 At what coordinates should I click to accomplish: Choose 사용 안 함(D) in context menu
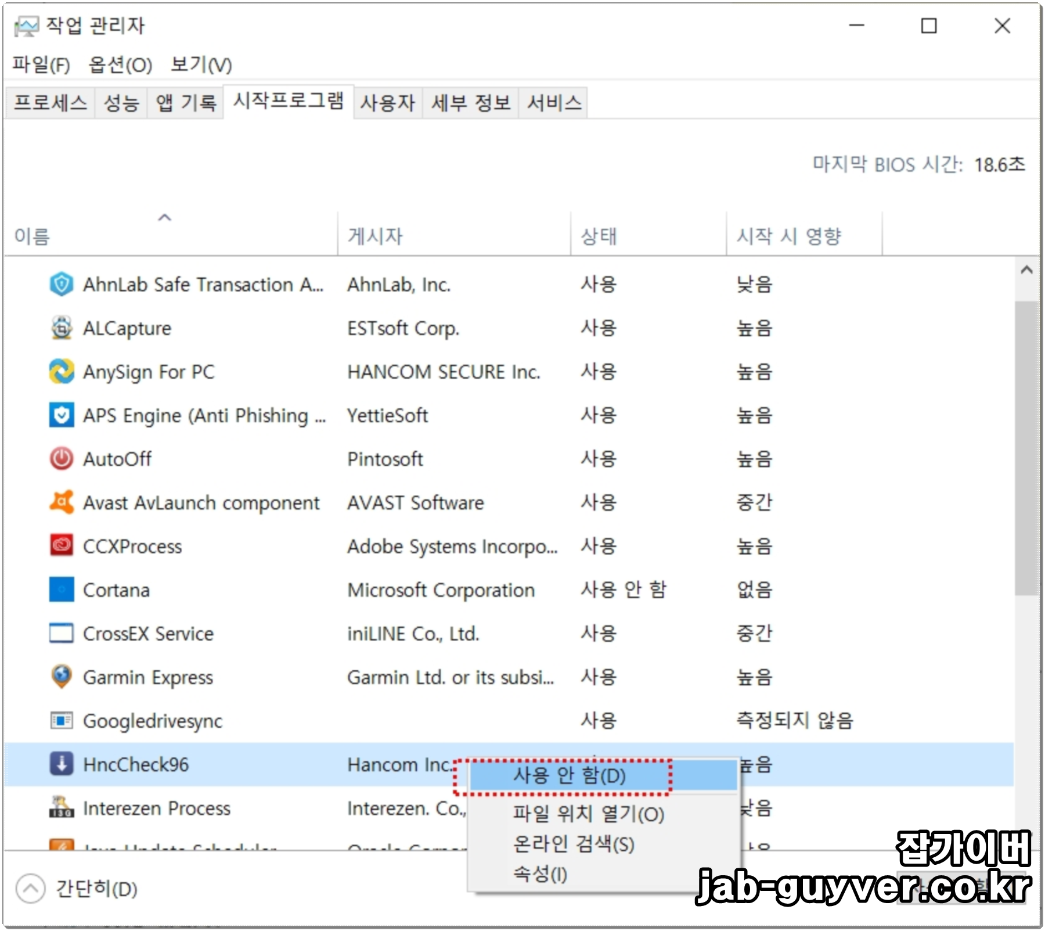[604, 776]
